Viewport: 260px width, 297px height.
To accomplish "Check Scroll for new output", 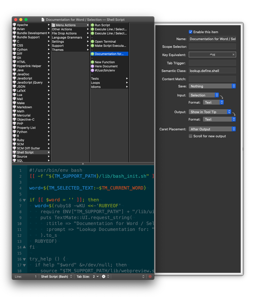I will click(x=191, y=136).
